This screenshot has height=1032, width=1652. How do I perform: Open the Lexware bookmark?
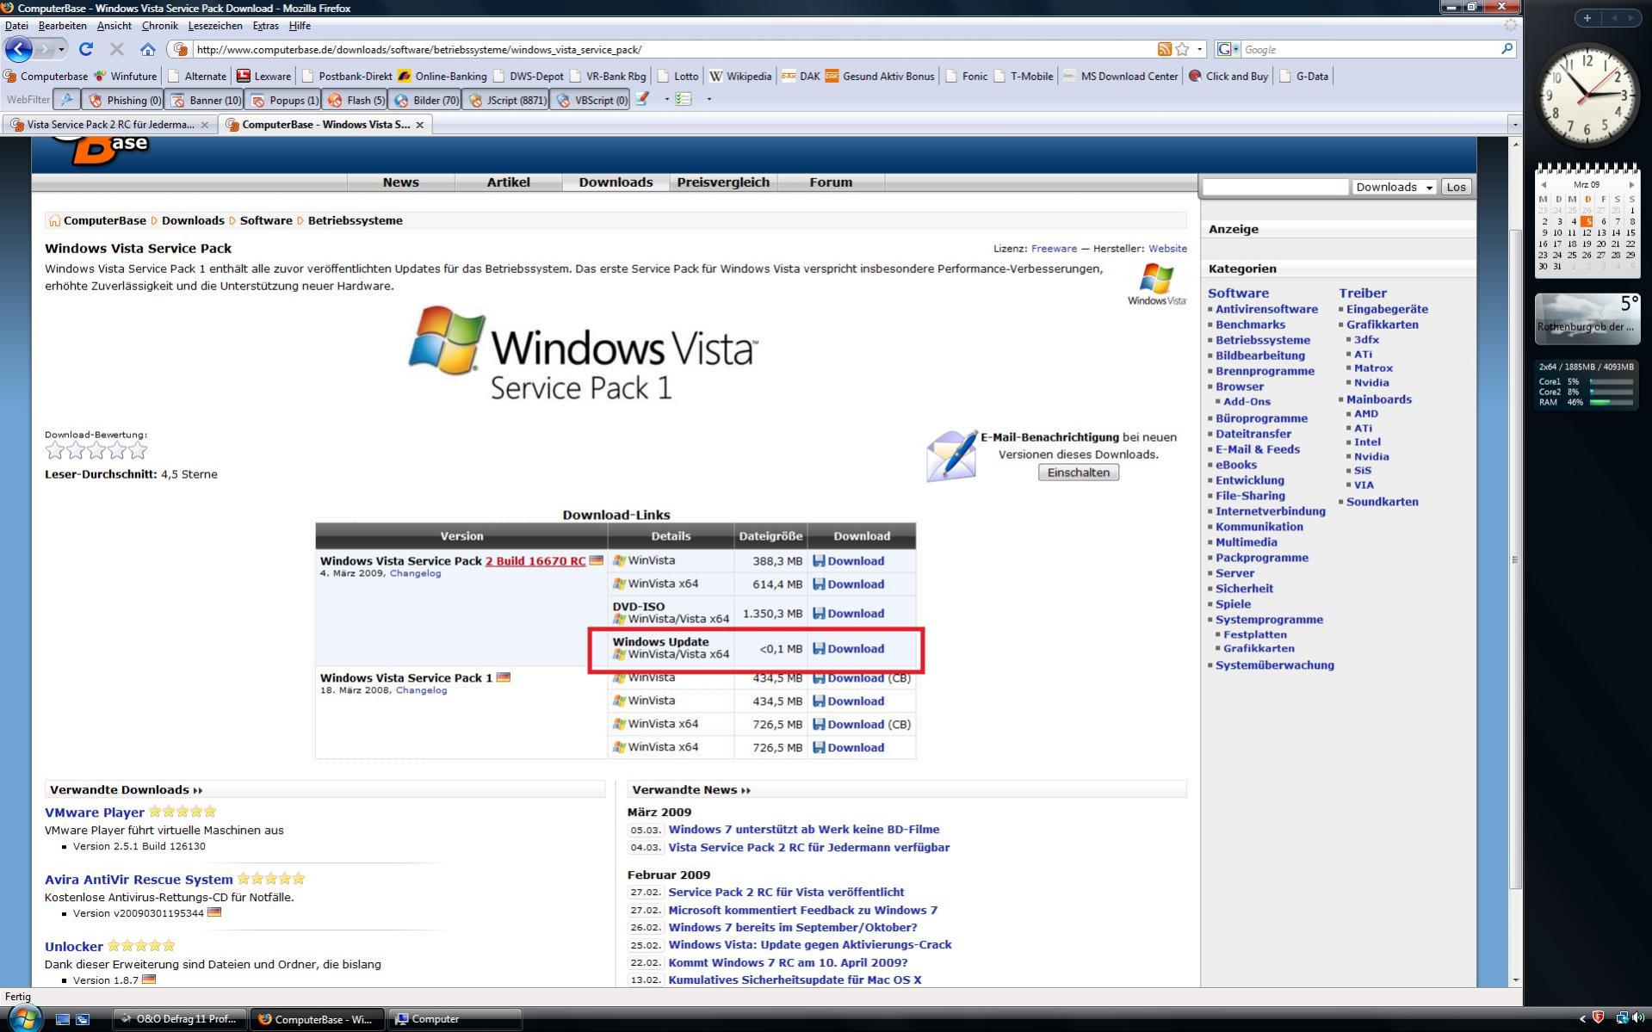click(264, 76)
